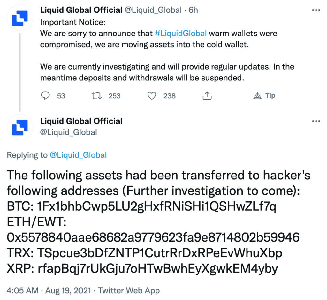Open reply tweet's Liquid Global Official name

[81, 121]
